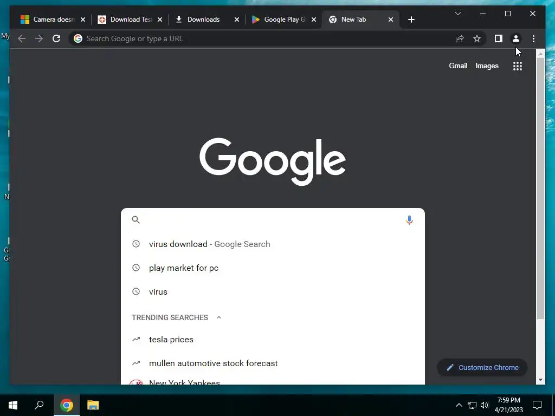Click the Google logo
555x416 pixels.
[x=273, y=161]
